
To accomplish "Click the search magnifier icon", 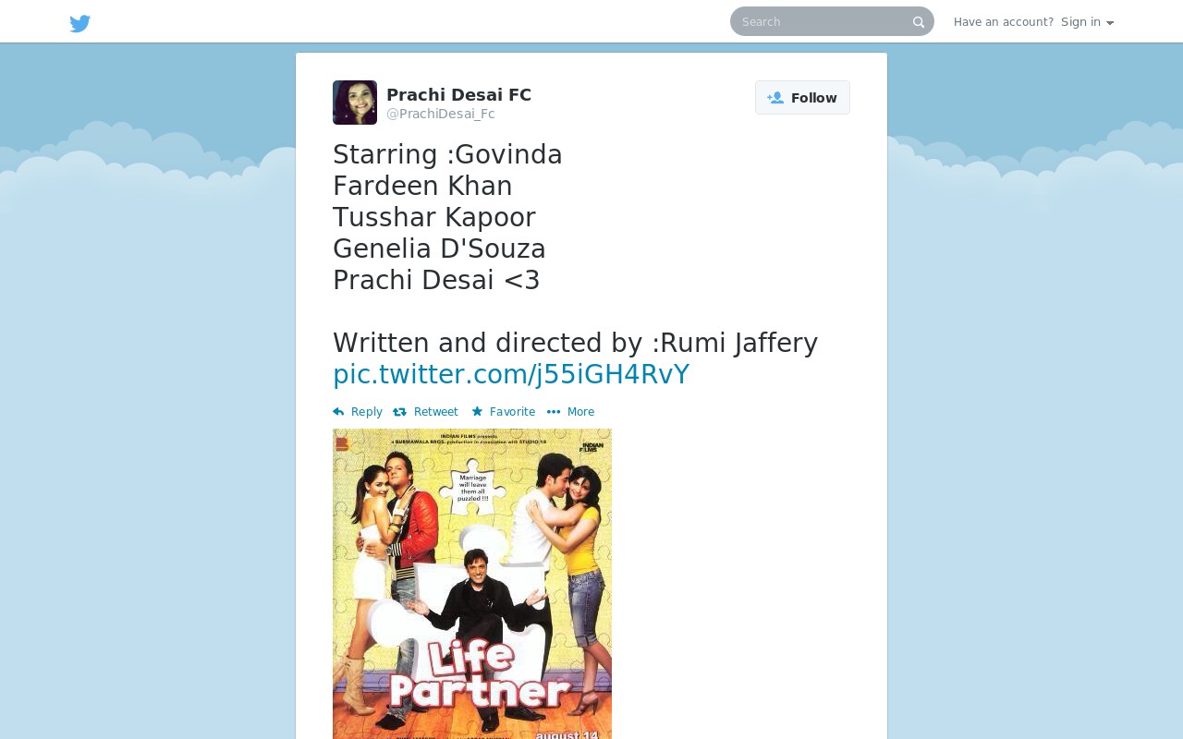I will [x=919, y=22].
